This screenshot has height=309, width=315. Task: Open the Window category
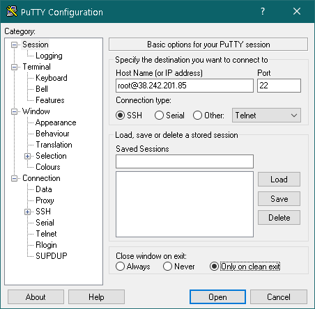pyautogui.click(x=36, y=111)
